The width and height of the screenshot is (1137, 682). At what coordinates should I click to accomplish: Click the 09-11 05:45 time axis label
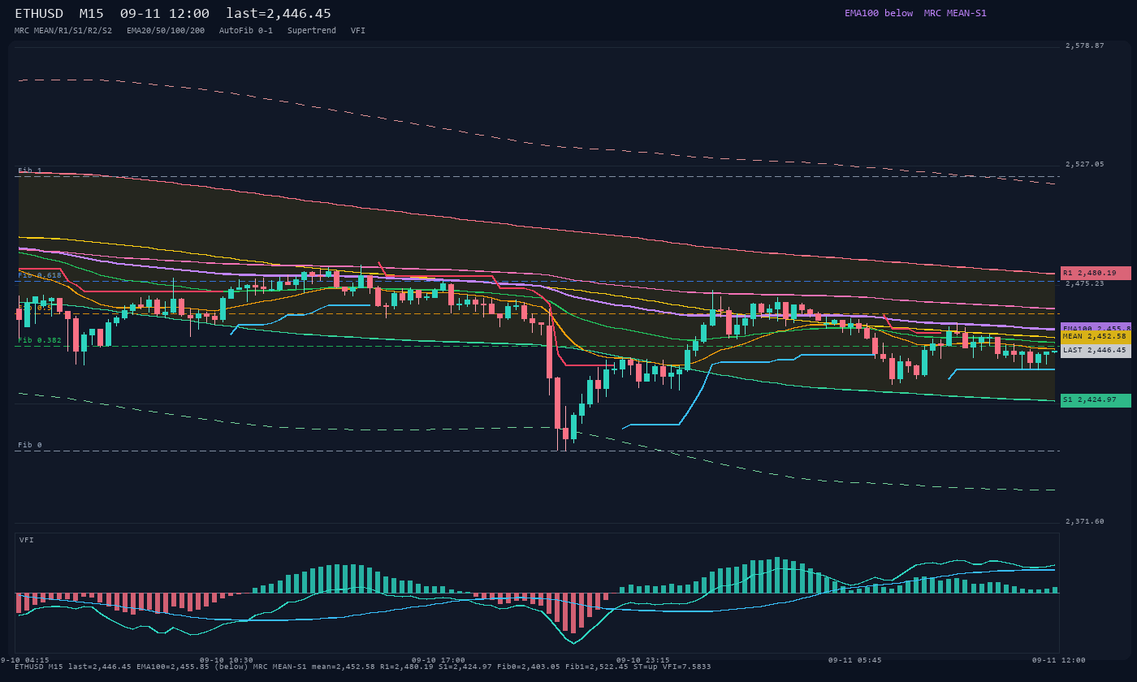pos(855,660)
